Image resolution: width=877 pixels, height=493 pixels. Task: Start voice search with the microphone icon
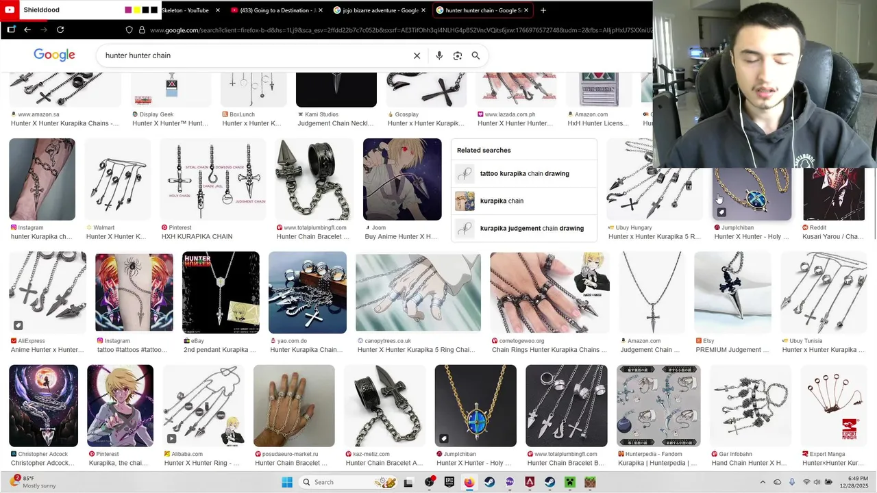click(x=439, y=55)
